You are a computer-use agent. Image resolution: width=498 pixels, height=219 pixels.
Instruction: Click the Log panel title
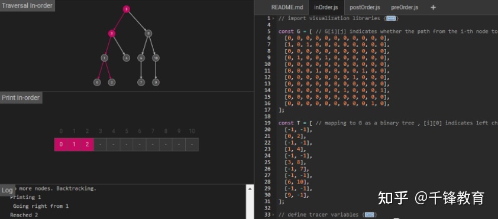pyautogui.click(x=7, y=190)
